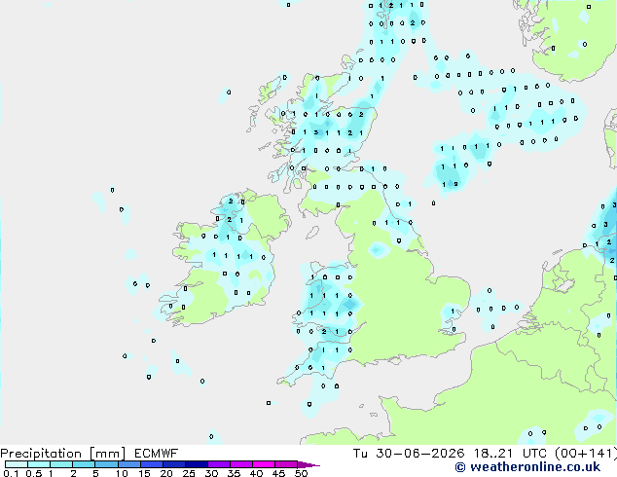Click the forecast offset '(00+141)'
The width and height of the screenshot is (617, 477).
[x=586, y=454]
